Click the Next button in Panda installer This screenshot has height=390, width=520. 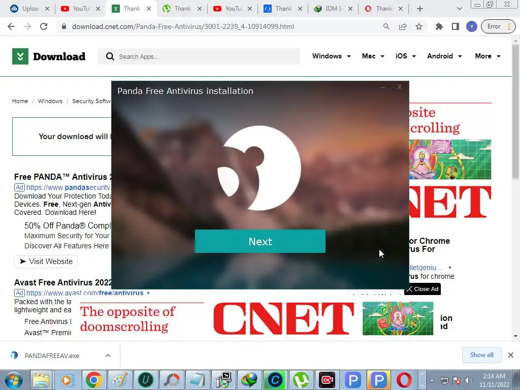point(260,241)
